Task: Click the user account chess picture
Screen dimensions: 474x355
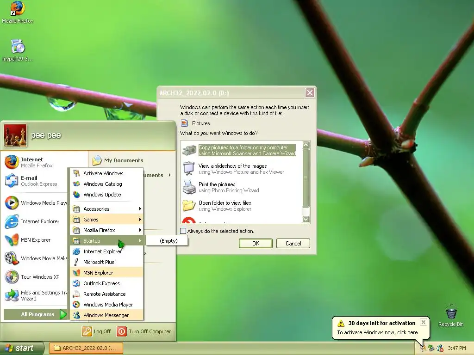Action: point(15,135)
